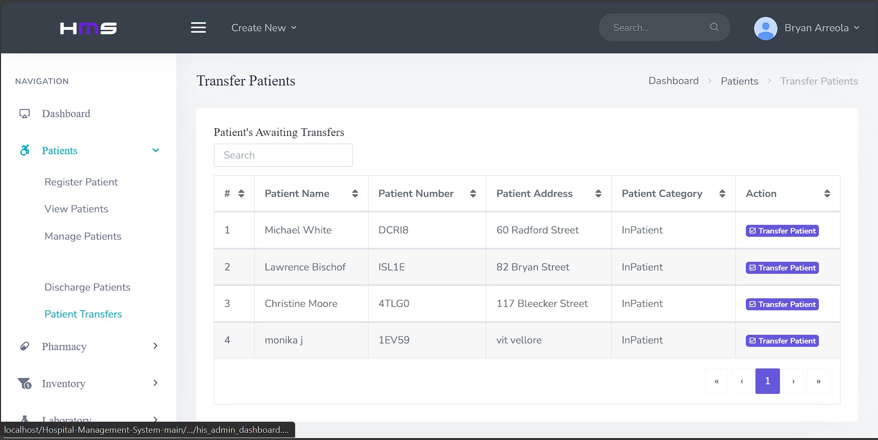The height and width of the screenshot is (440, 878).
Task: Click the table search input field
Action: click(x=283, y=155)
